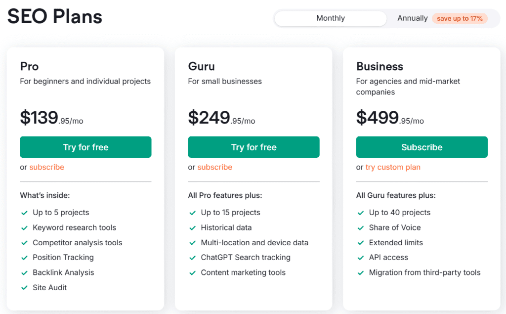The image size is (506, 314).
Task: Click the try custom plan link
Action: pos(393,167)
